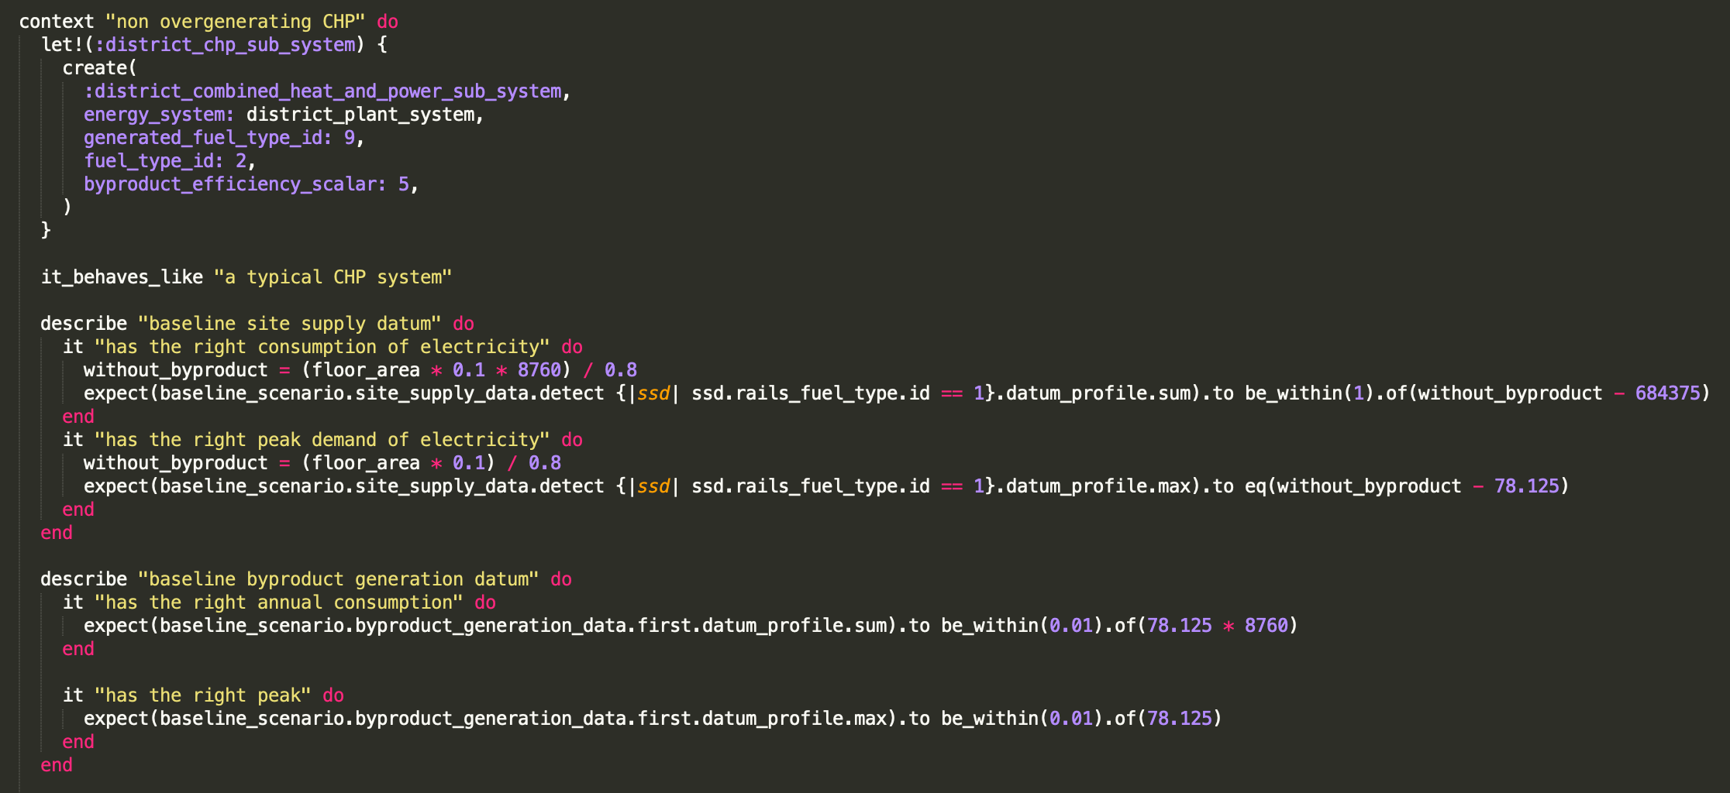Image resolution: width=1730 pixels, height=793 pixels.
Task: Click generated_fuel_type_id: key
Action: click(x=208, y=138)
